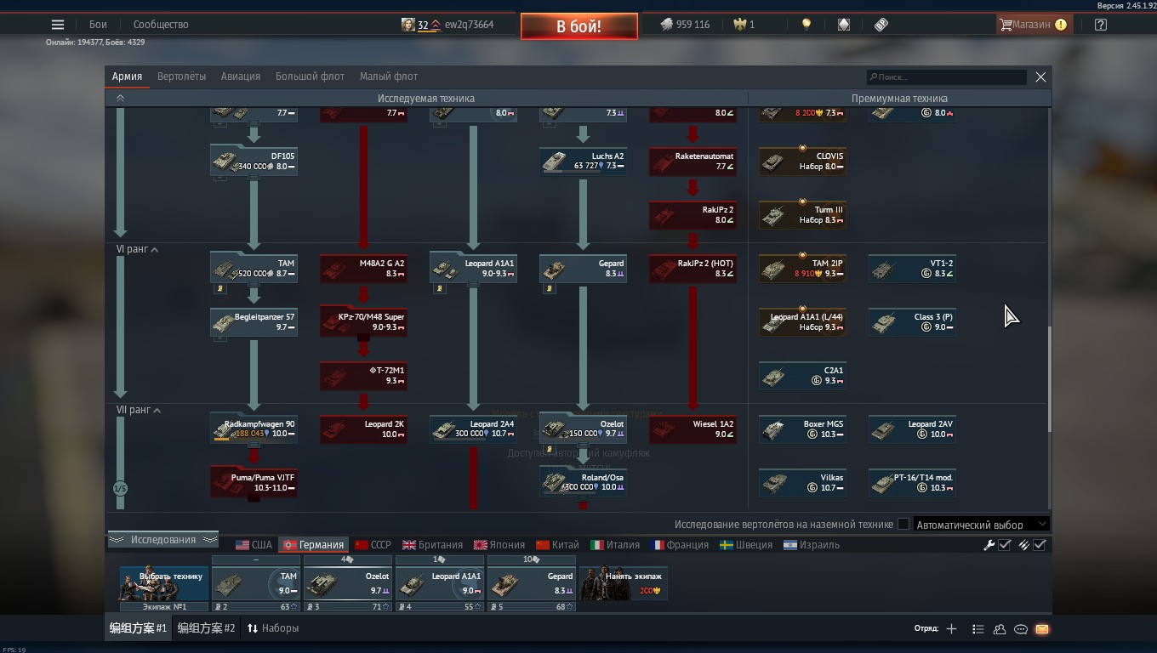Click the lightbulb hints icon
Screen dimensions: 1157x653
806,25
